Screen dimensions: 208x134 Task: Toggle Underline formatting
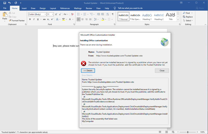[x=38, y=19]
